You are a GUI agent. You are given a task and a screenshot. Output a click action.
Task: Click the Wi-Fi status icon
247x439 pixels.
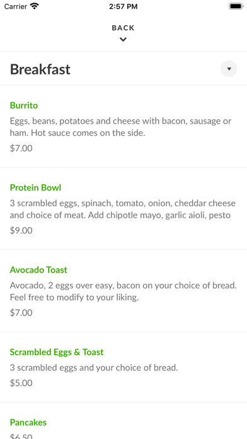[x=35, y=6]
